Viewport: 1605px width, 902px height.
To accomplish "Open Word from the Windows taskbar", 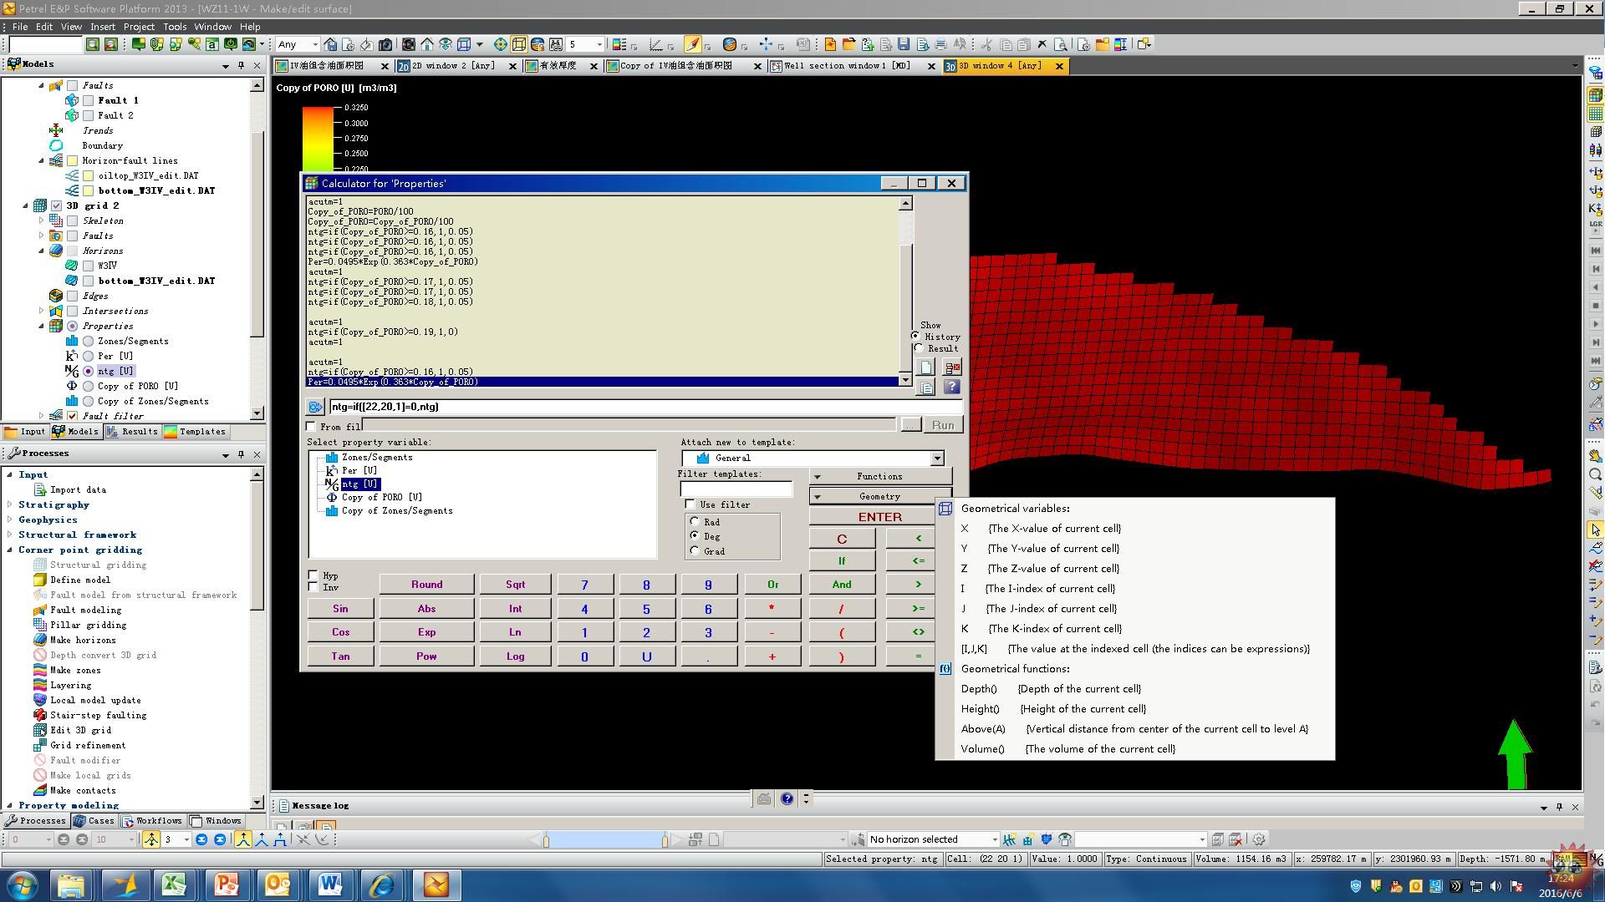I will pyautogui.click(x=330, y=884).
